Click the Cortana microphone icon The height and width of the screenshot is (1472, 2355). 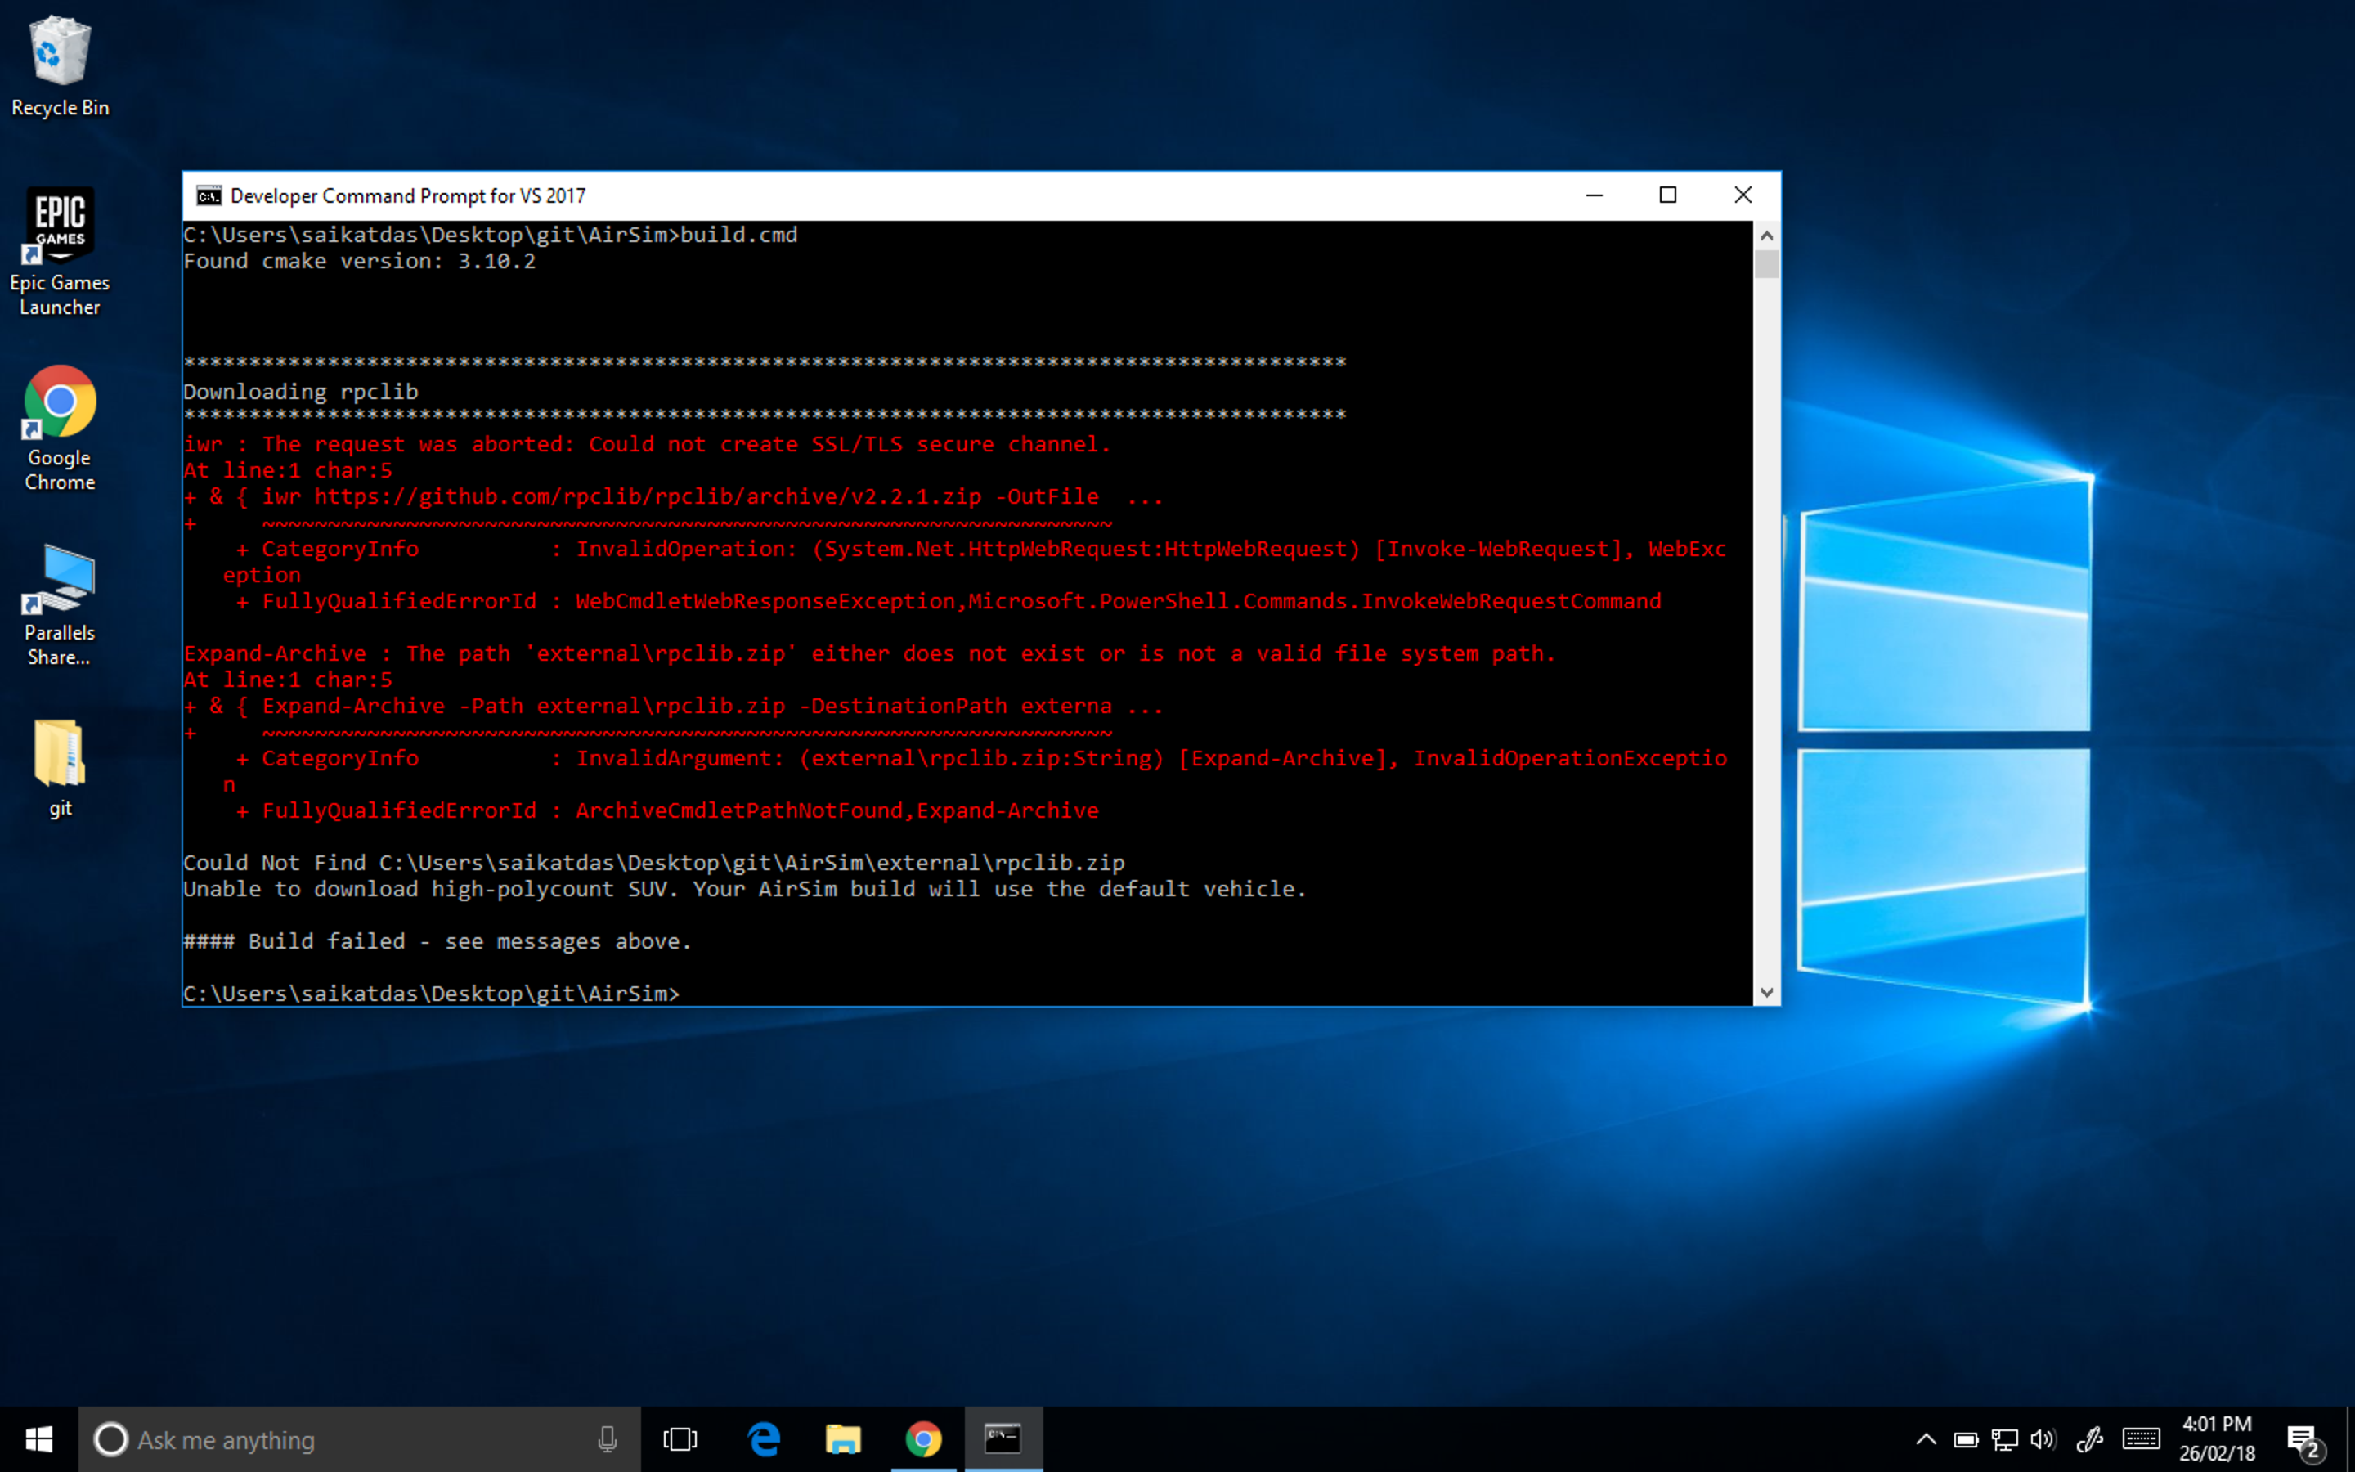tap(608, 1439)
